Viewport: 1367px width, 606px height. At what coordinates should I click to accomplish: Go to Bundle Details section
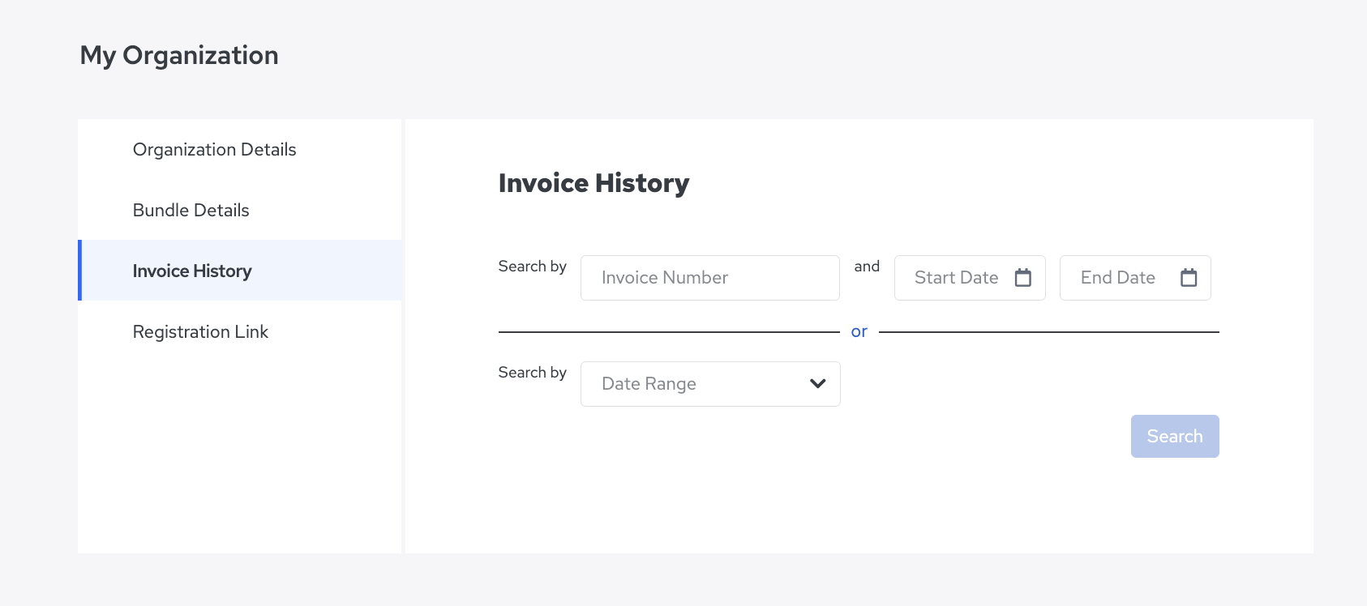click(x=240, y=210)
